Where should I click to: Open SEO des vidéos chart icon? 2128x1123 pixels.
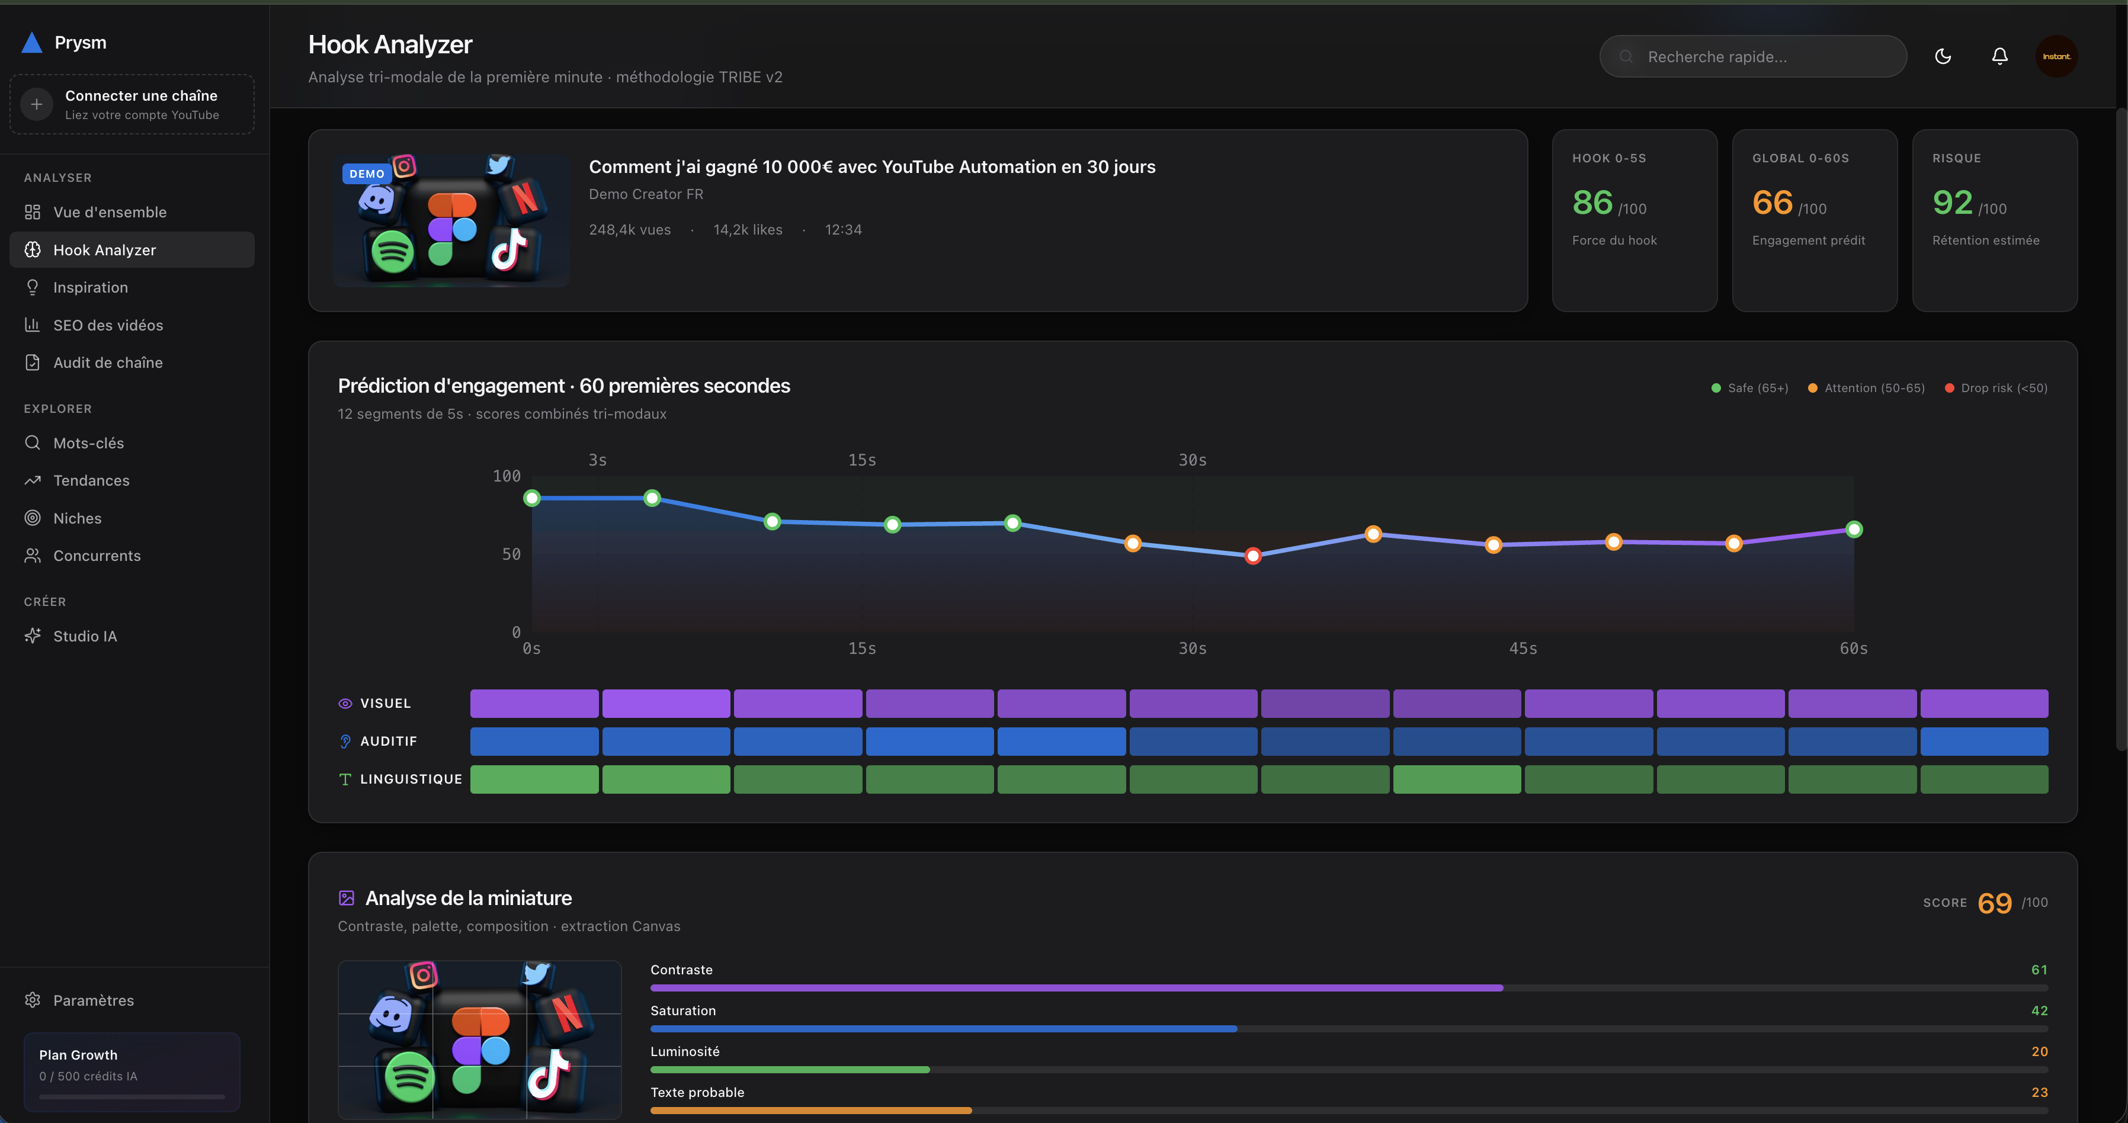[33, 325]
